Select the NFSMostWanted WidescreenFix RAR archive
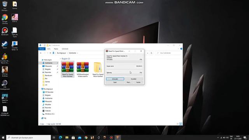The width and height of the screenshot is (249, 140). 82,69
